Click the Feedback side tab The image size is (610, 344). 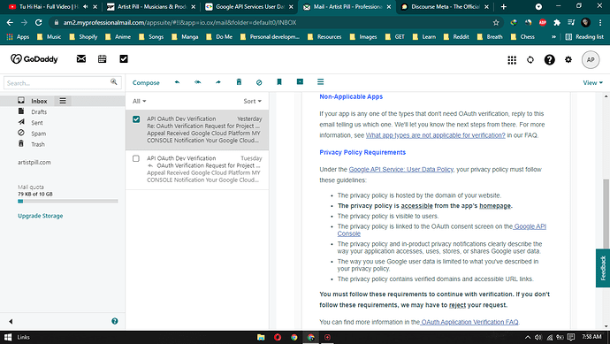pos(603,268)
